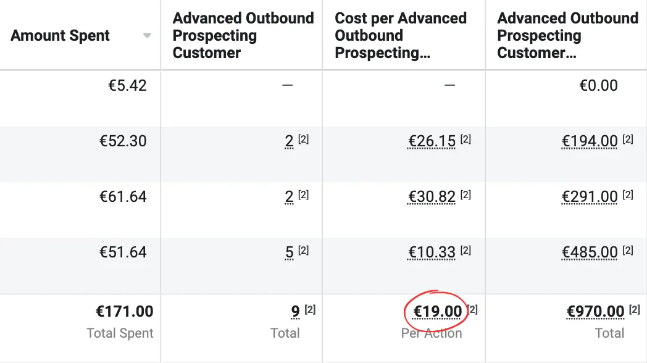Open the footnote marker next to €970.00
Viewport: 647px width, 363px height.
[635, 309]
